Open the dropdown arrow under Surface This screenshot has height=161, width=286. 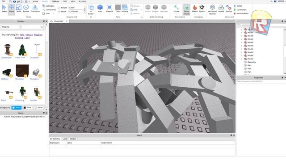(125, 14)
